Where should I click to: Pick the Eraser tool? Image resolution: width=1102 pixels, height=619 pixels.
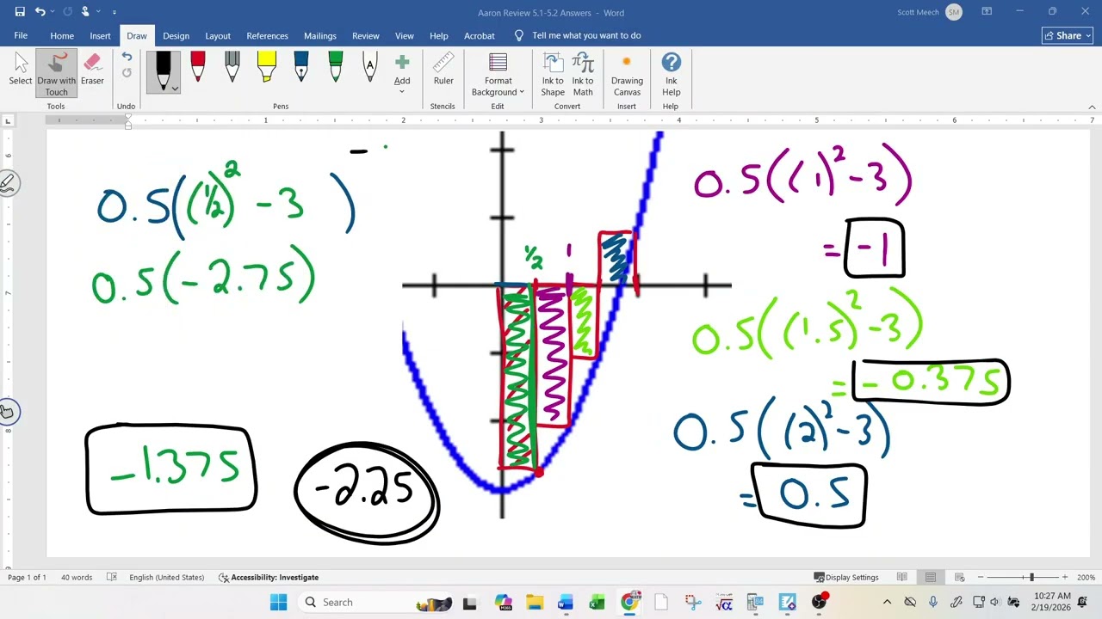tap(92, 70)
